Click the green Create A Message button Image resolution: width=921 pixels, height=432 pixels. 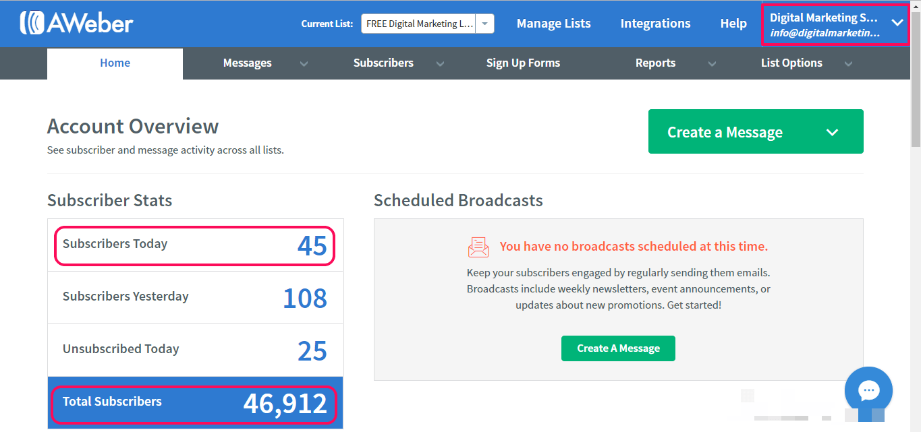(618, 348)
